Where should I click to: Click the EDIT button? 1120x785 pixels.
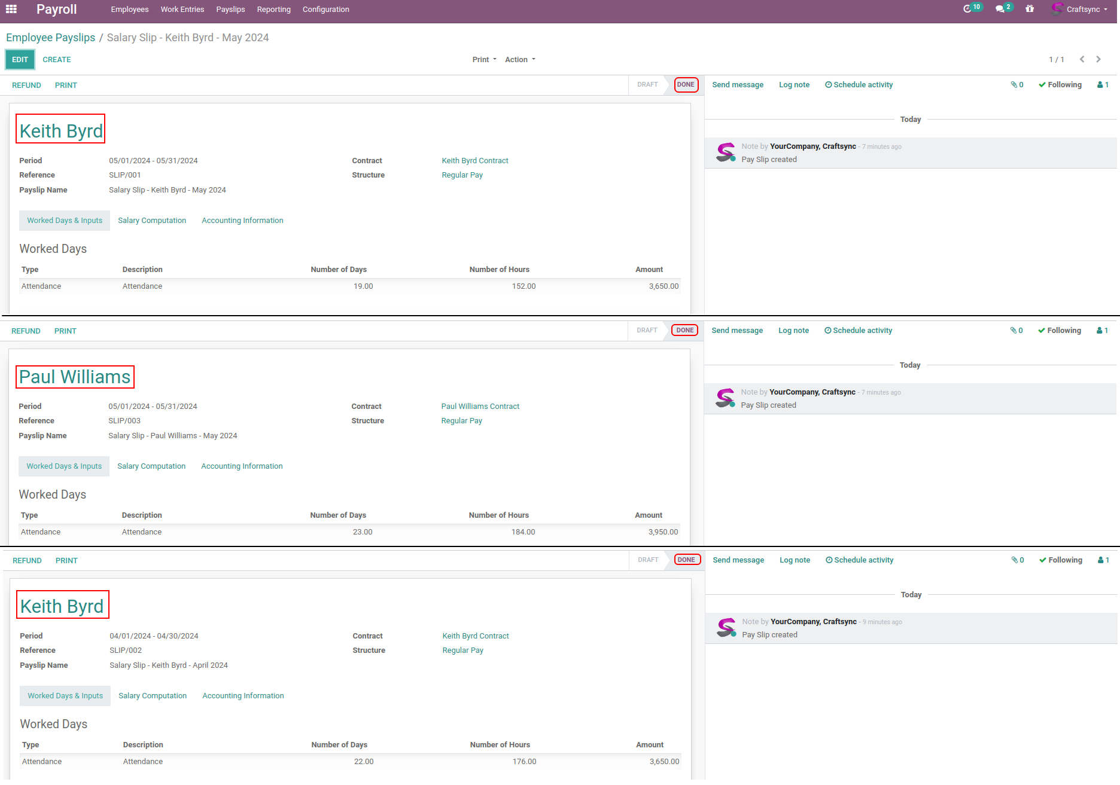[x=20, y=60]
